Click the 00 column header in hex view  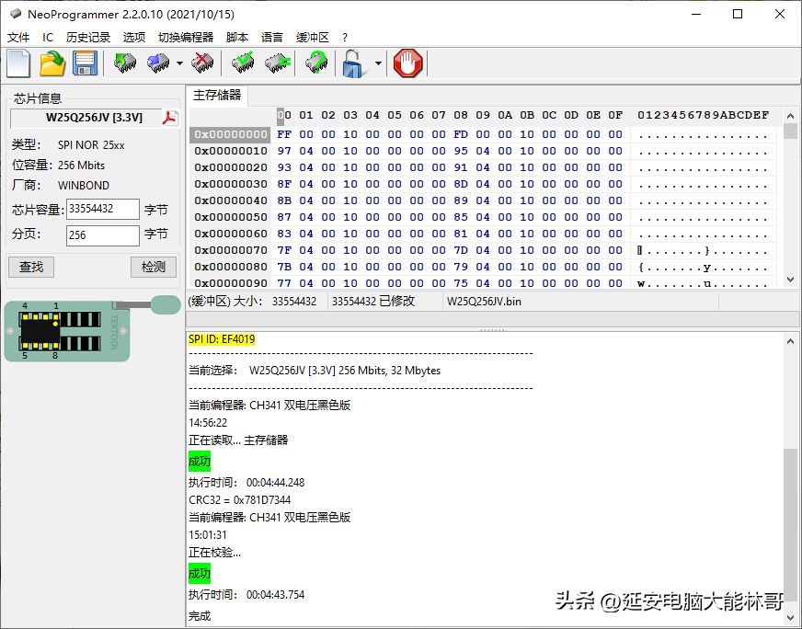coord(284,115)
